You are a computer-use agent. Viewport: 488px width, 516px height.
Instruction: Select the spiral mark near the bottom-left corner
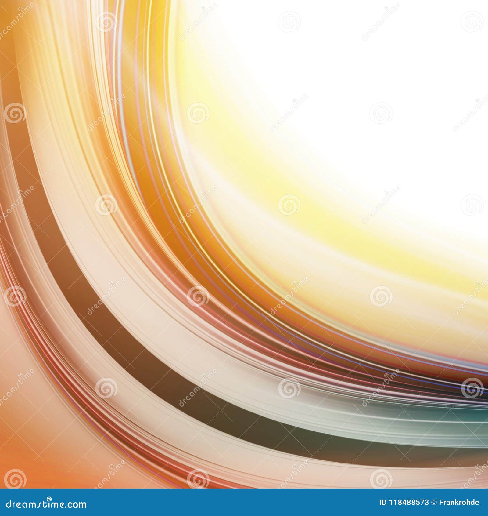[15, 478]
